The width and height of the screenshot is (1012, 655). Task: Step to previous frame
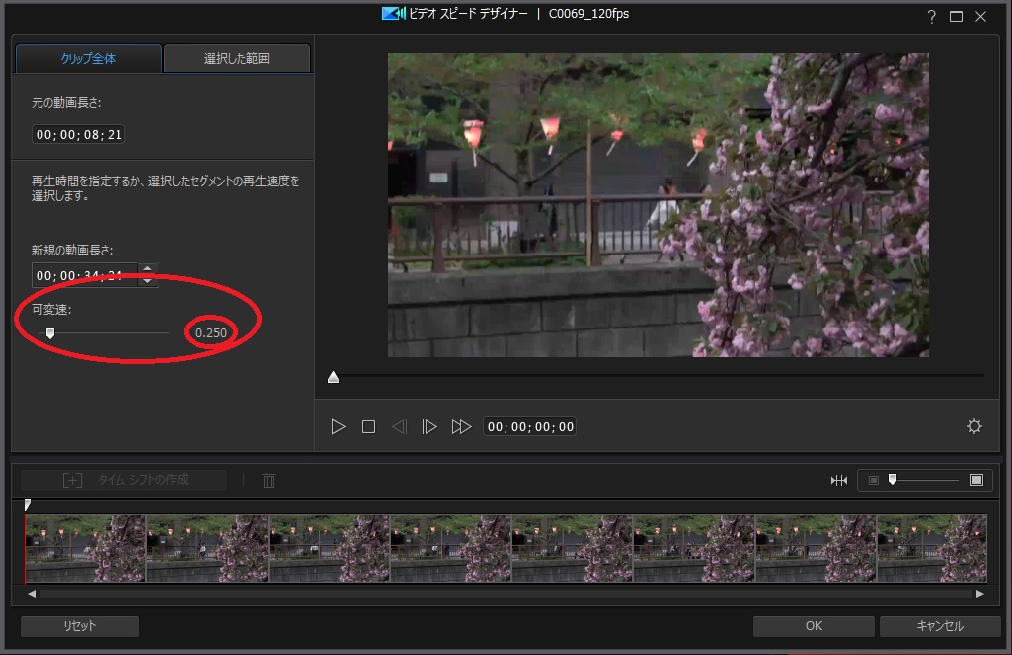click(x=400, y=427)
